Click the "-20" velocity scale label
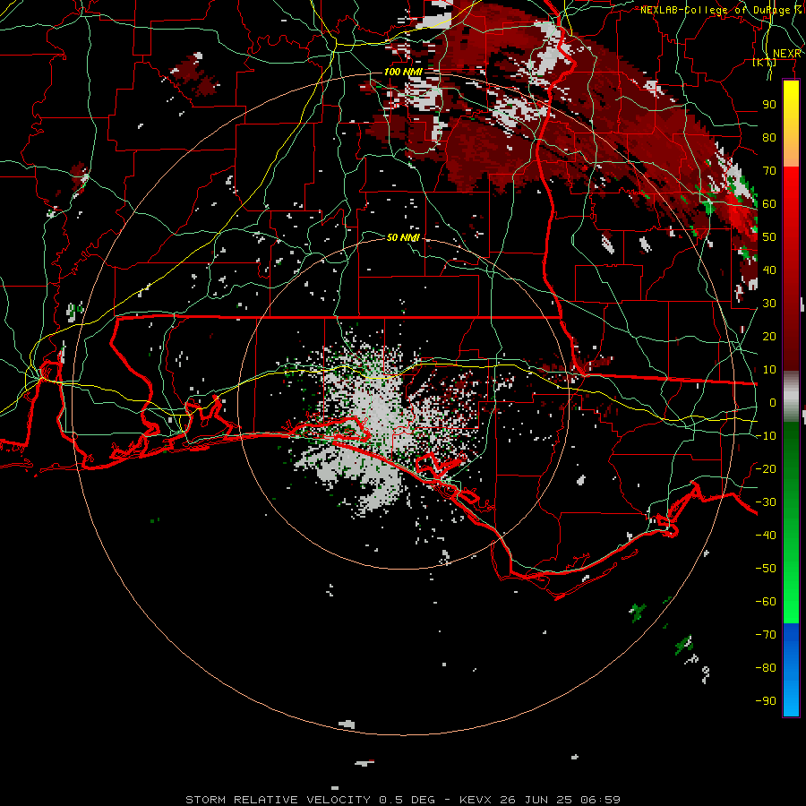806x806 pixels. coord(766,468)
